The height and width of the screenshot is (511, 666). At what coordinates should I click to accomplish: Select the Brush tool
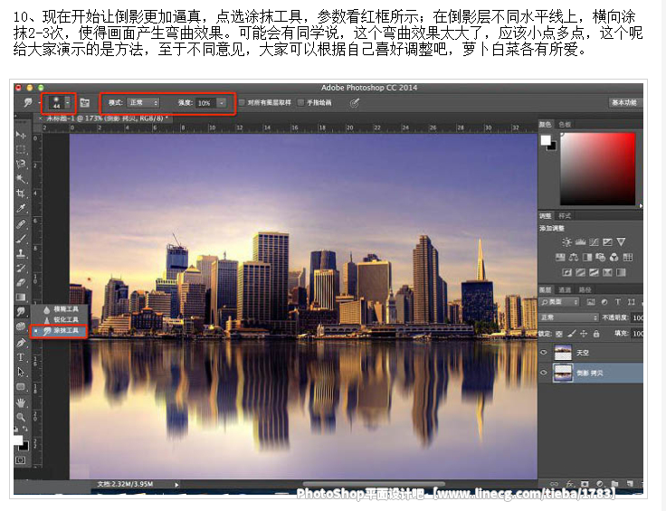click(21, 239)
